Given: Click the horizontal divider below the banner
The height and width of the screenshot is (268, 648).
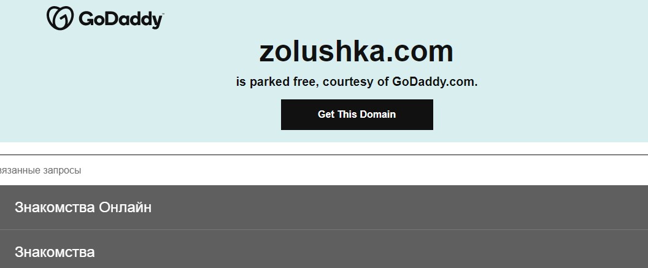Looking at the screenshot, I should pyautogui.click(x=324, y=155).
